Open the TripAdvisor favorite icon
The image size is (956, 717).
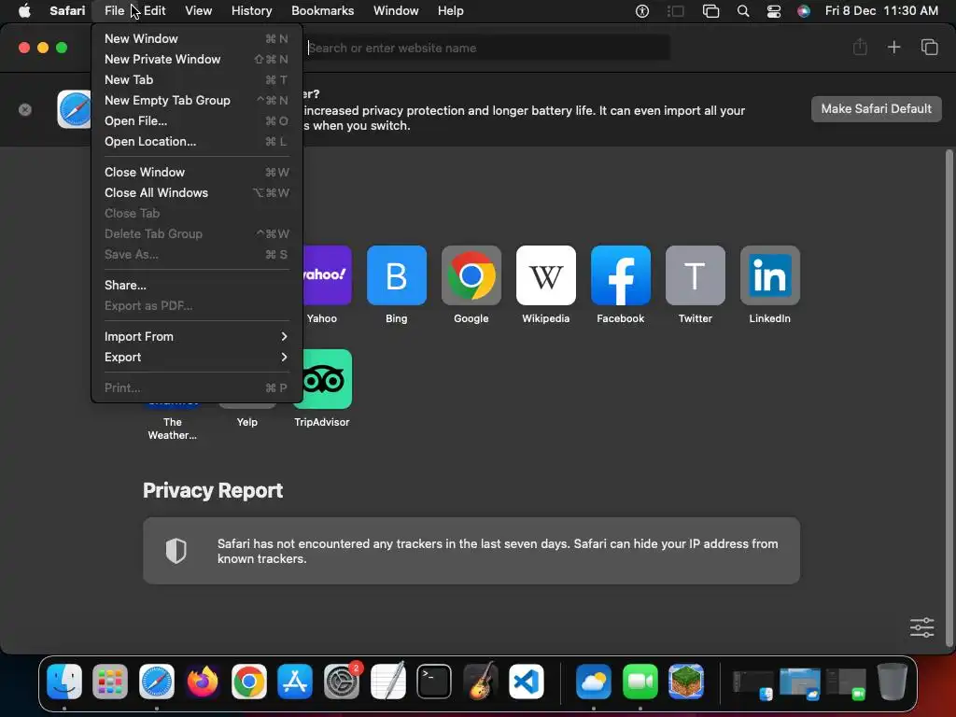[328, 379]
